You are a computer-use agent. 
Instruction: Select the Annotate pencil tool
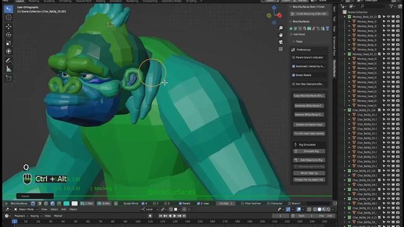[8, 61]
